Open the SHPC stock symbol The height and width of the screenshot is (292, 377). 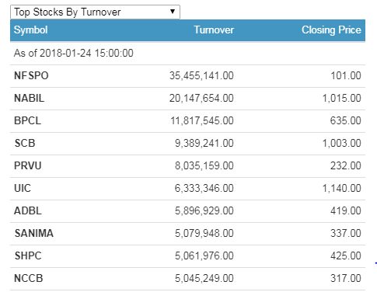(x=28, y=255)
